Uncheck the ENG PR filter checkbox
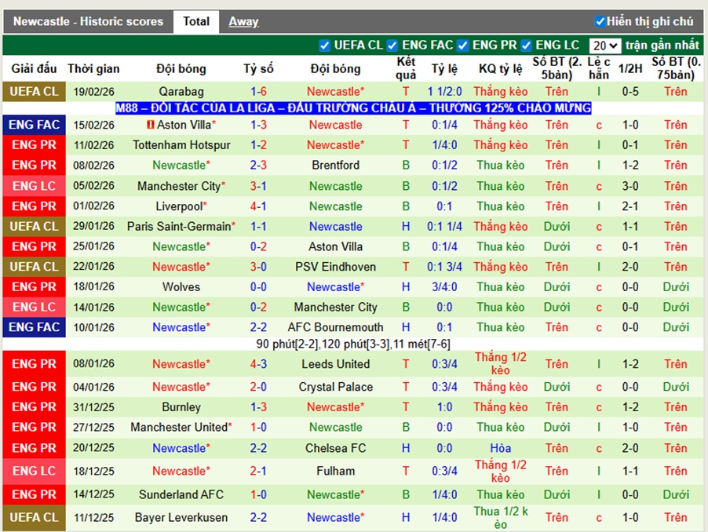This screenshot has width=708, height=532. pyautogui.click(x=462, y=46)
